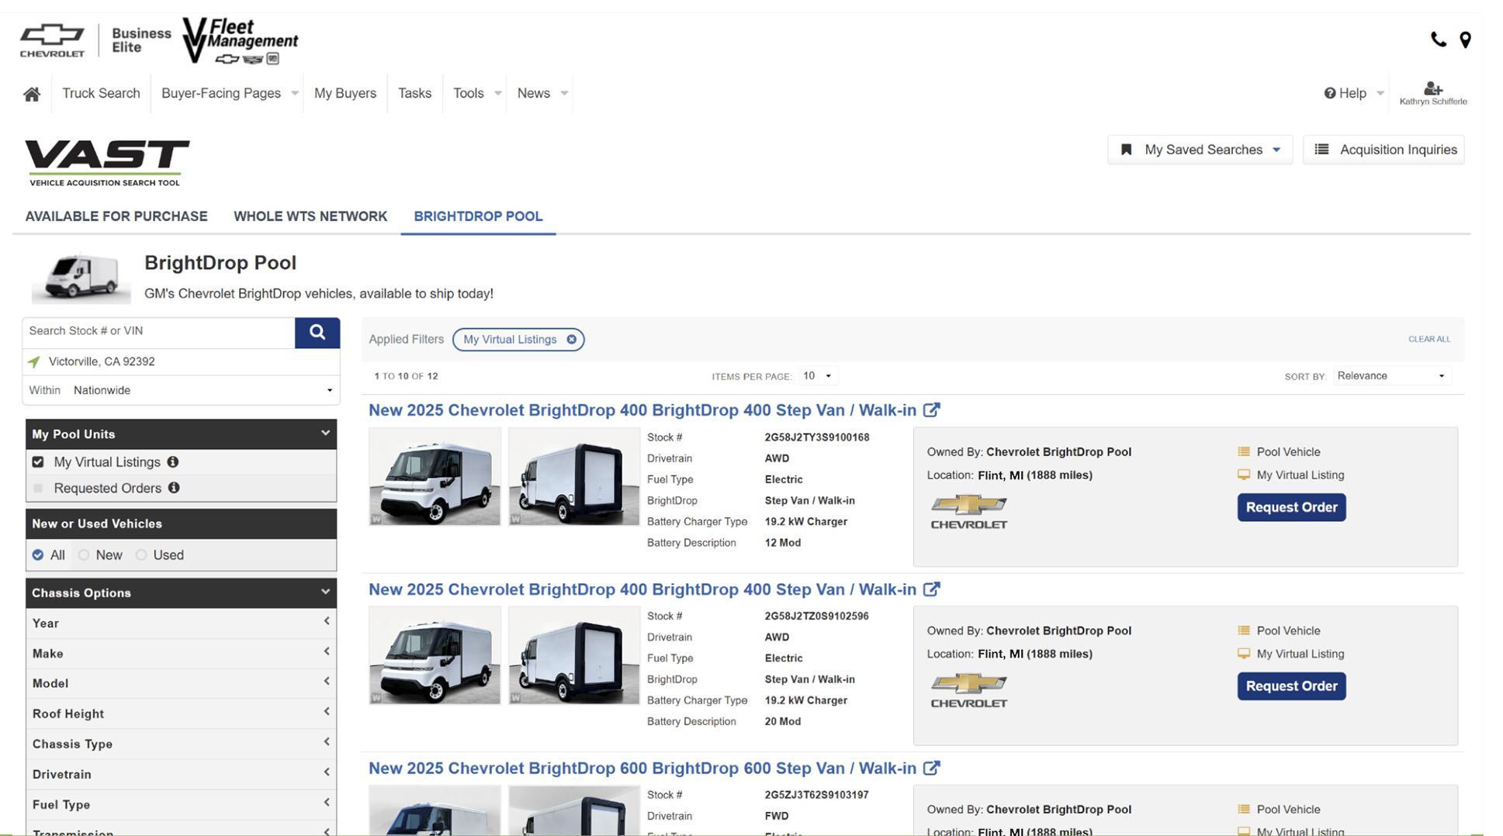Go to My Buyers
1503x836 pixels.
[x=345, y=93]
